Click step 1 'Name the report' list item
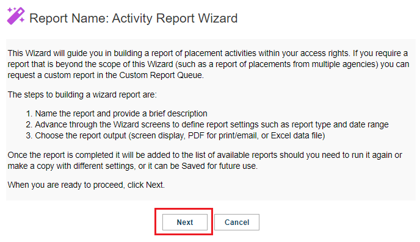This screenshot has height=242, width=420. tap(117, 113)
